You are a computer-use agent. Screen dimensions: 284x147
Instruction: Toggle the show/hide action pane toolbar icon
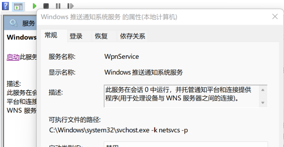tap(18, 6)
